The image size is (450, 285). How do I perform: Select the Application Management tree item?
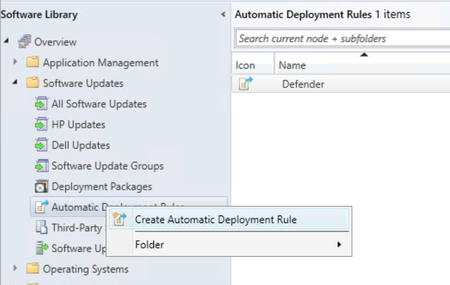[100, 63]
